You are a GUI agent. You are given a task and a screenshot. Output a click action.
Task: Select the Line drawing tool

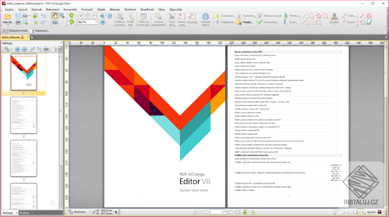304,16
